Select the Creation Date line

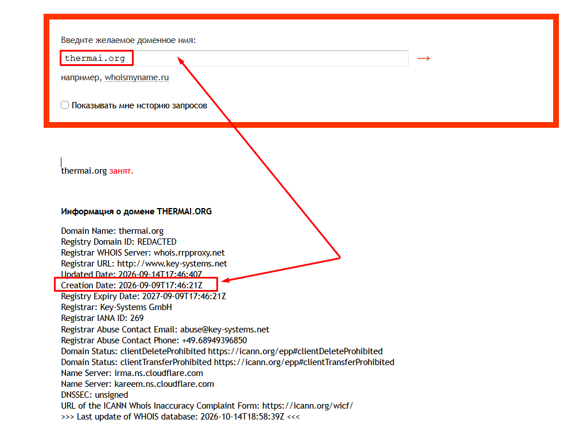pyautogui.click(x=131, y=285)
